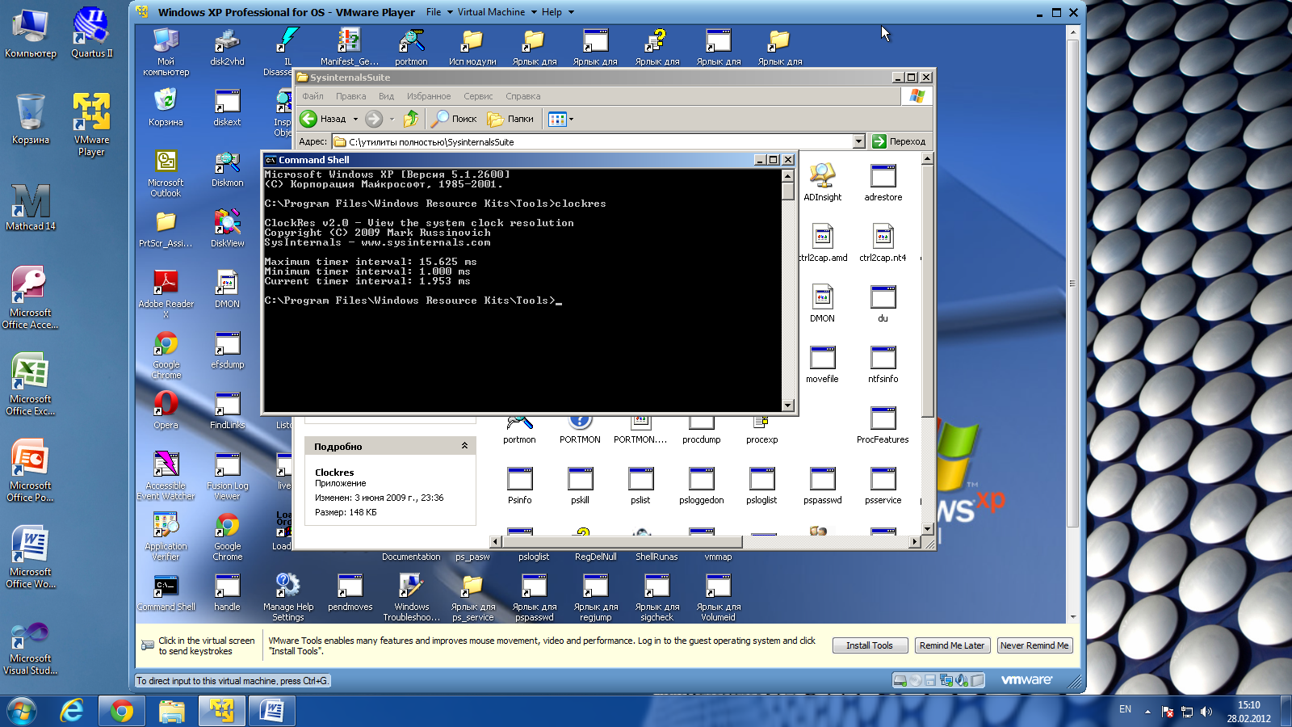Open the Файл menu
1292x727 pixels.
(x=313, y=96)
